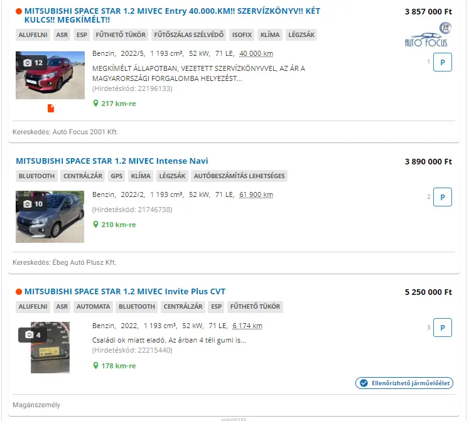Viewport: 469px width, 421px height.
Task: Toggle parking P button for first listing
Action: click(x=443, y=62)
